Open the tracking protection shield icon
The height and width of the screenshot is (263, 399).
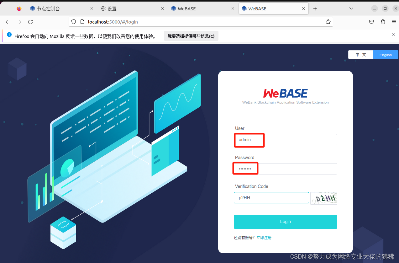coord(73,22)
